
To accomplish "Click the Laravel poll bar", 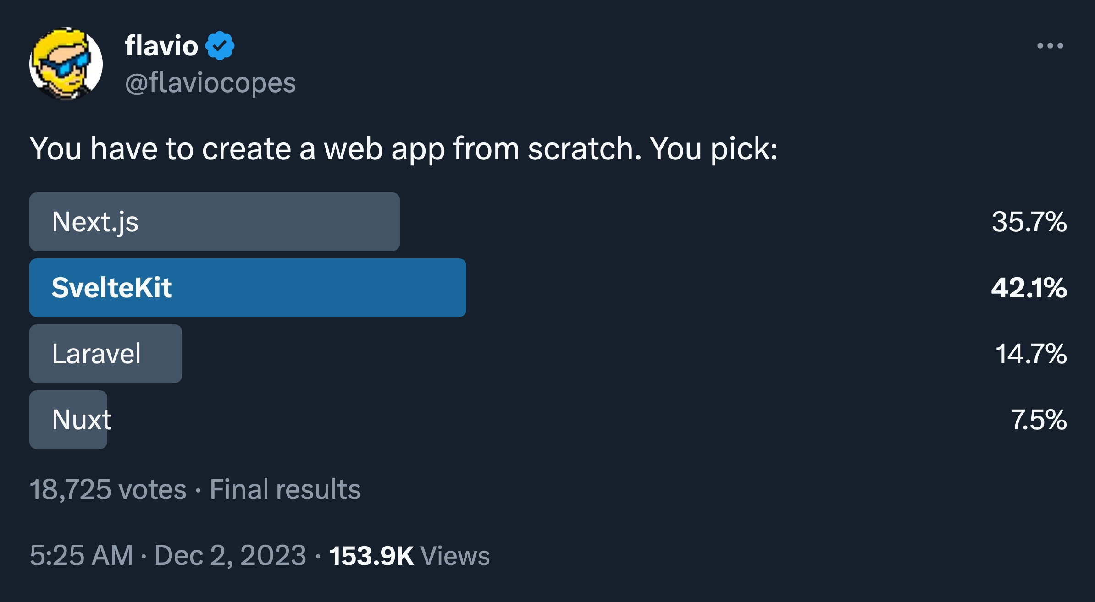I will point(105,353).
